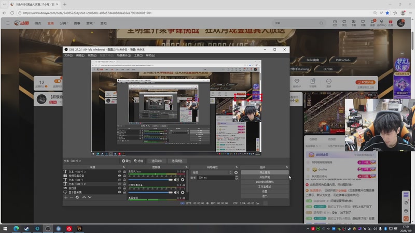The height and width of the screenshot is (233, 415).
Task: Open the 工具 menu in OBS
Action: pyautogui.click(x=138, y=55)
